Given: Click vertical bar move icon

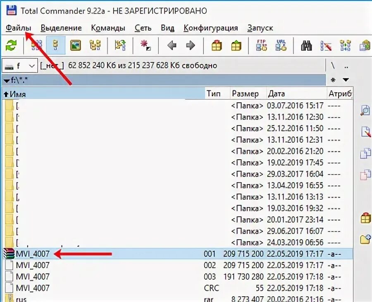Looking at the screenshot, I should pos(365,175).
